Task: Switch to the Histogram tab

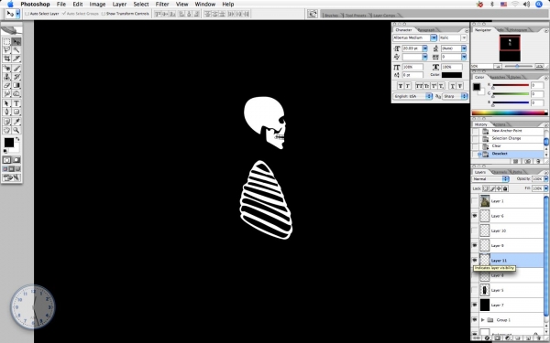Action: [518, 30]
